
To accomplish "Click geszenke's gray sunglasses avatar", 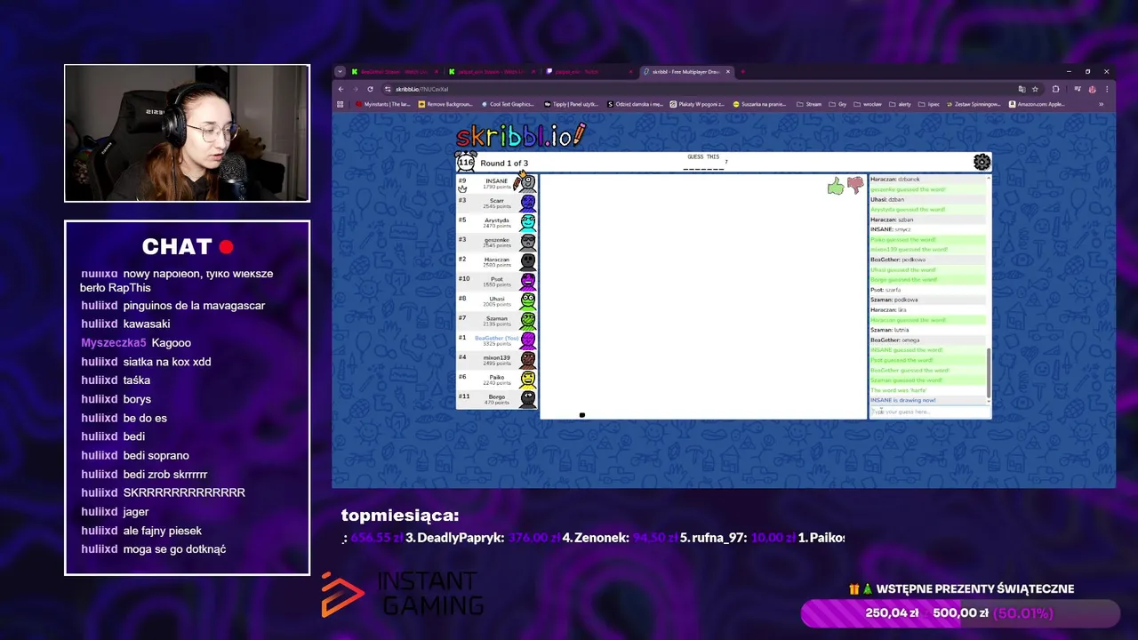I will [x=528, y=243].
